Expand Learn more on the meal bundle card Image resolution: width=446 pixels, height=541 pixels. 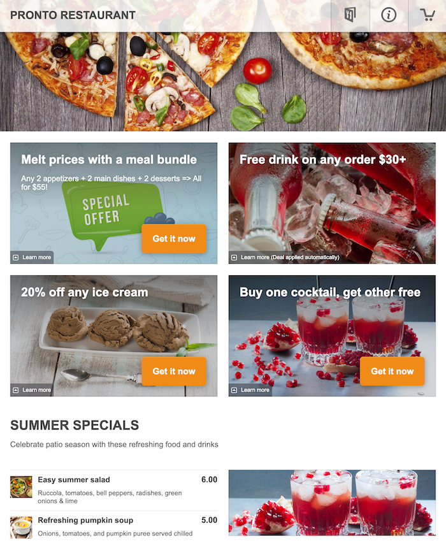click(x=32, y=257)
